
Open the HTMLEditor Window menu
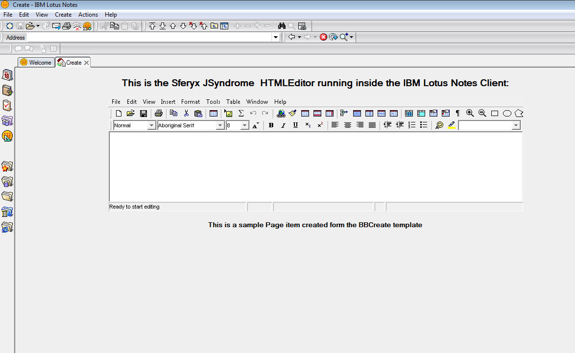(257, 101)
